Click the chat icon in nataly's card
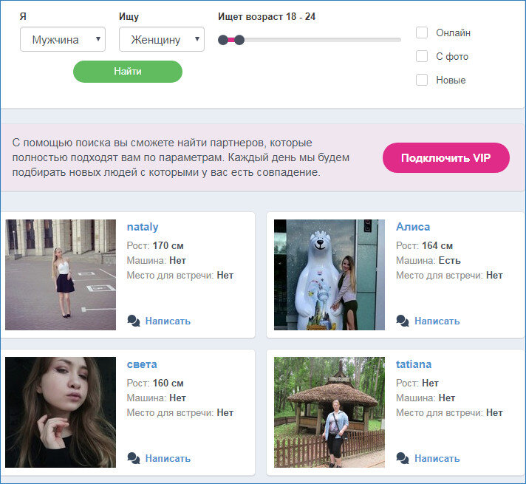This screenshot has width=526, height=484. pyautogui.click(x=134, y=321)
